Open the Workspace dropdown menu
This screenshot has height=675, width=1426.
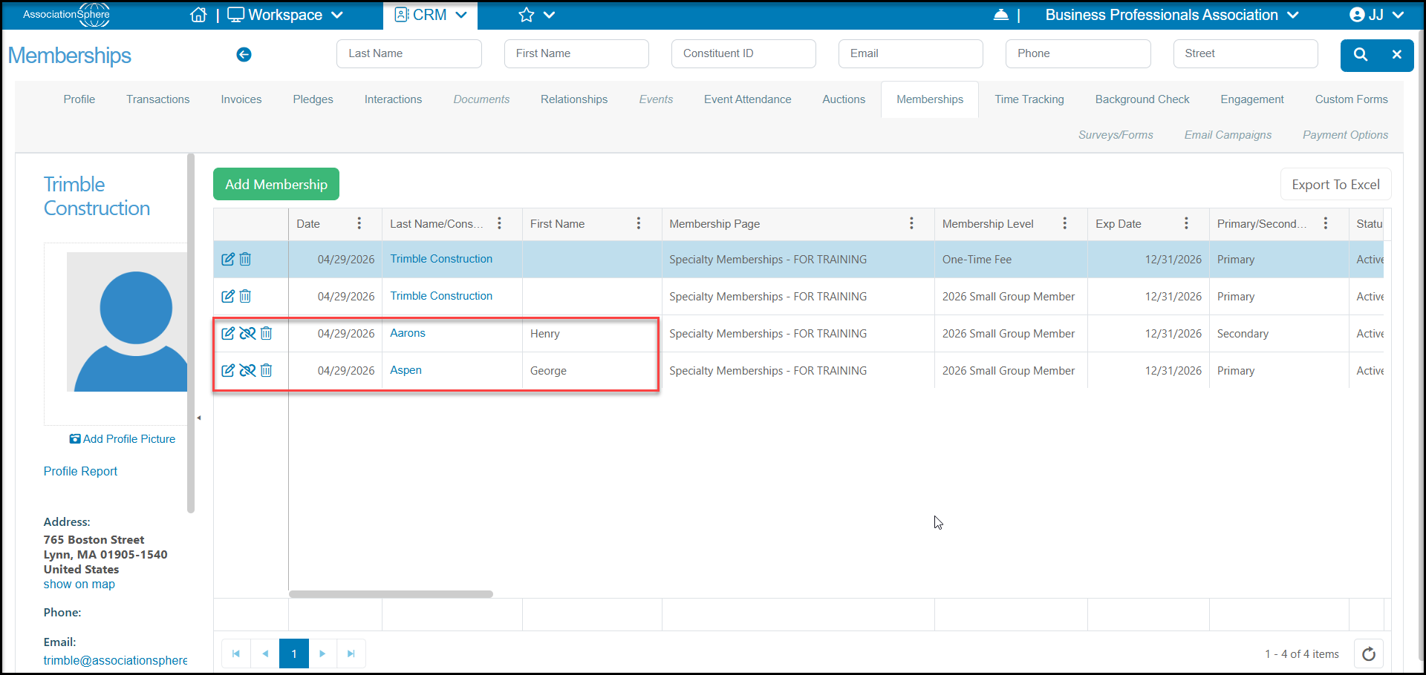click(285, 15)
